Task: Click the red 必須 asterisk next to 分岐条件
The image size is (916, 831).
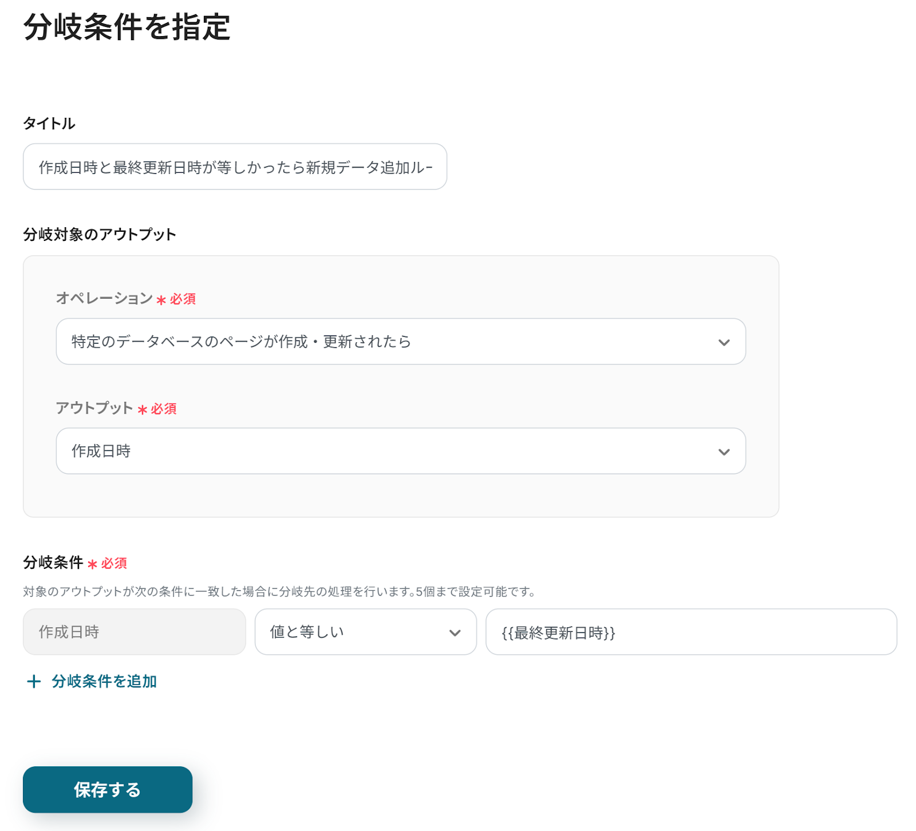Action: [x=92, y=564]
